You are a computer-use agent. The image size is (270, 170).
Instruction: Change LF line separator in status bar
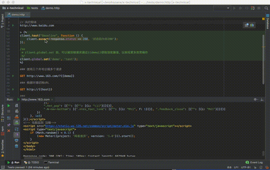click(x=236, y=167)
